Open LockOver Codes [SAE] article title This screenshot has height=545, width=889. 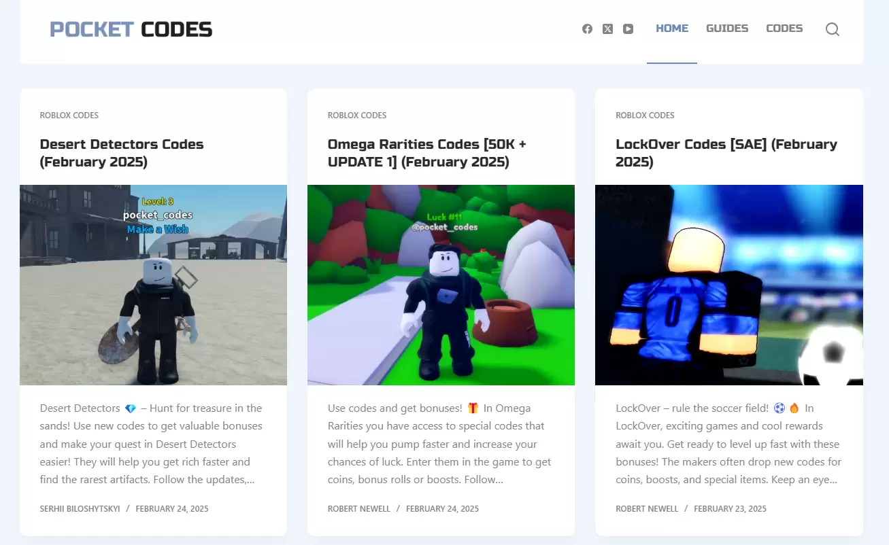click(x=726, y=153)
